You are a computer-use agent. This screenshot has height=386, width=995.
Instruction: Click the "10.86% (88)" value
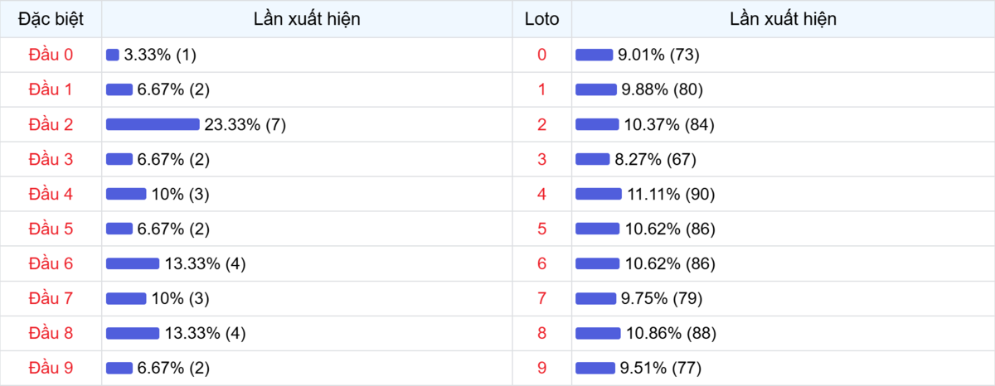coord(670,333)
